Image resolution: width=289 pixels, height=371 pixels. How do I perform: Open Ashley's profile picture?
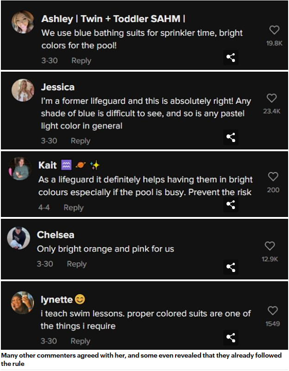coord(23,22)
